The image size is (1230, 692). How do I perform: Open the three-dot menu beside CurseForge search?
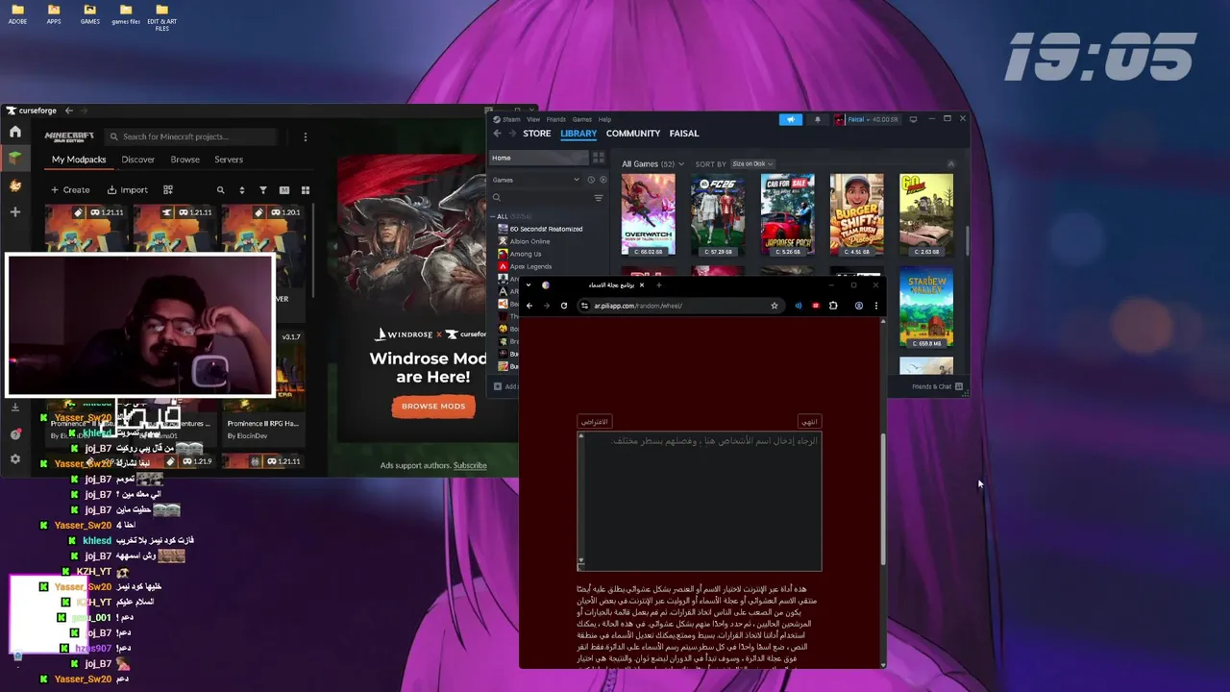pos(305,136)
